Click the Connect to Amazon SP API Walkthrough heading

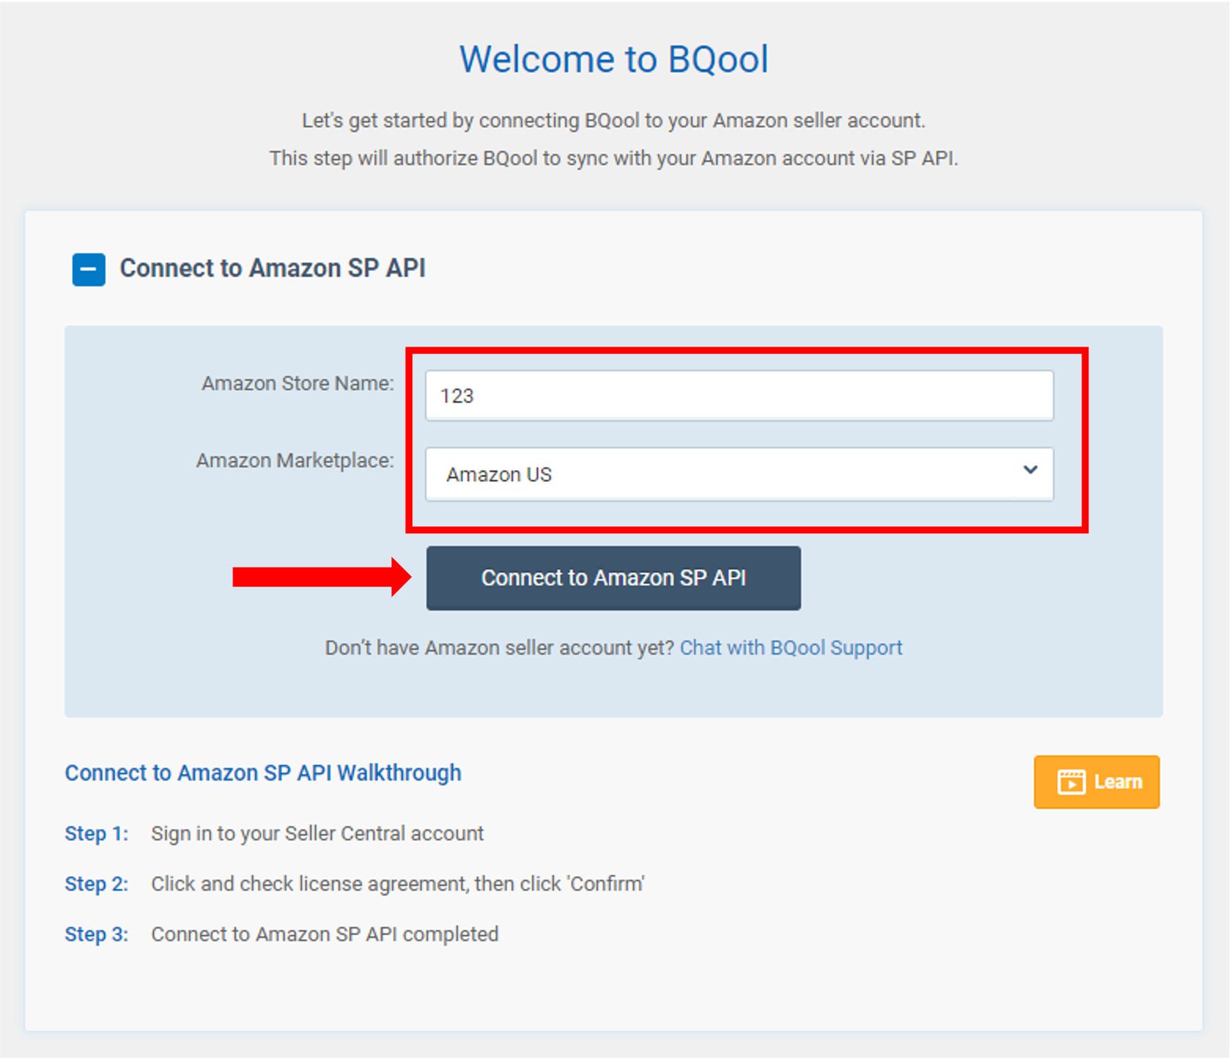[x=263, y=773]
